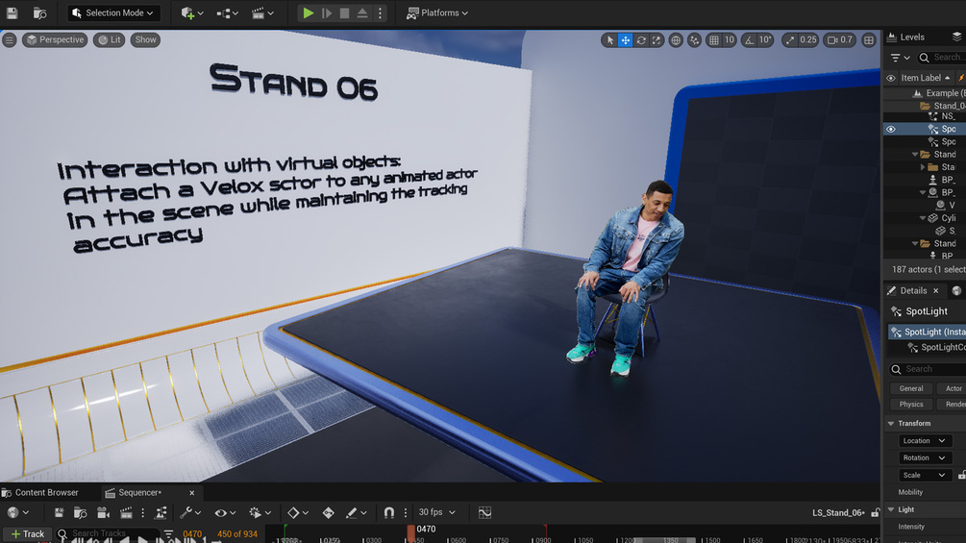This screenshot has height=543, width=966.
Task: Click the Sequencer render movie clapperboard icon
Action: (x=126, y=513)
